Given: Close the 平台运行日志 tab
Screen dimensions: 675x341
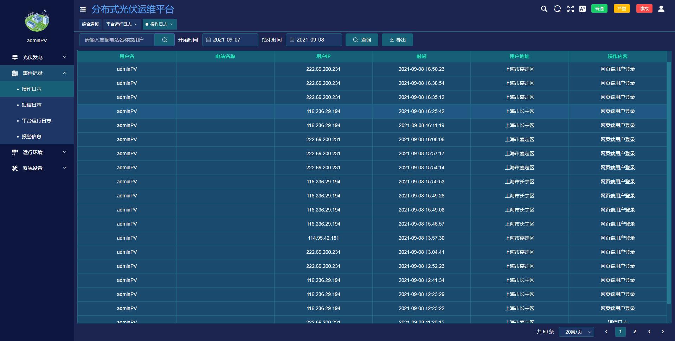Looking at the screenshot, I should (135, 25).
